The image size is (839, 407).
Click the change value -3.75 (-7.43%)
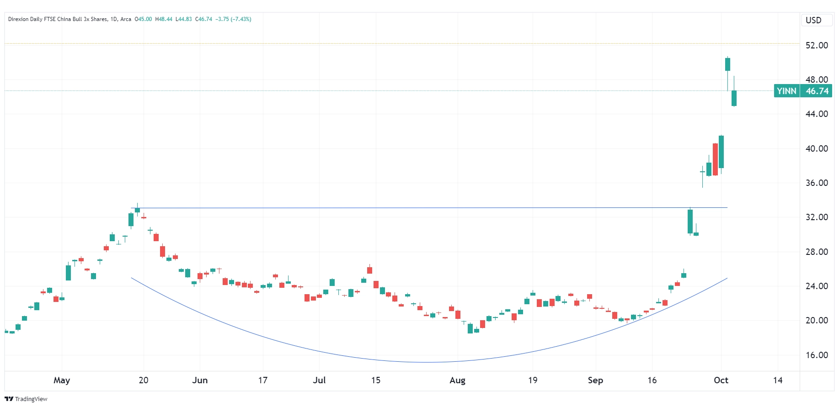(233, 19)
